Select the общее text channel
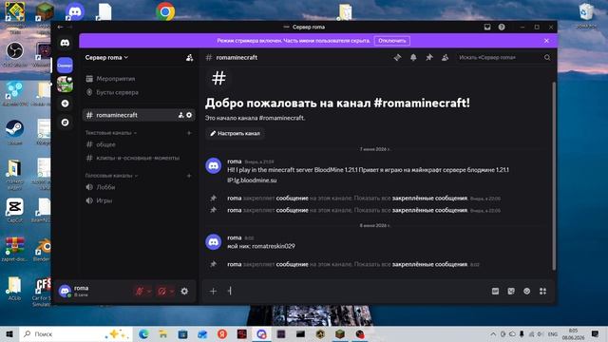This screenshot has height=342, width=608. click(139, 144)
